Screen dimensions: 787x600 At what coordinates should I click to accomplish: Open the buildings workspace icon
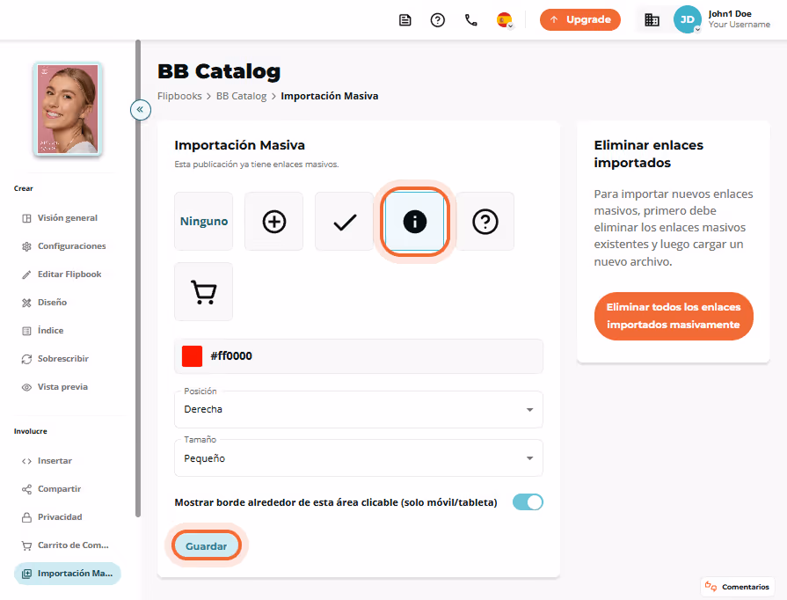[x=652, y=20]
